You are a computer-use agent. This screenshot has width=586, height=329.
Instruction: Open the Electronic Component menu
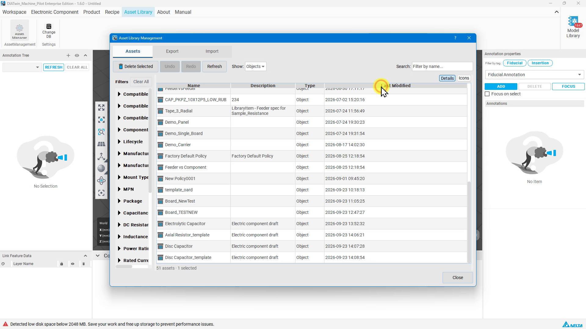(x=55, y=12)
